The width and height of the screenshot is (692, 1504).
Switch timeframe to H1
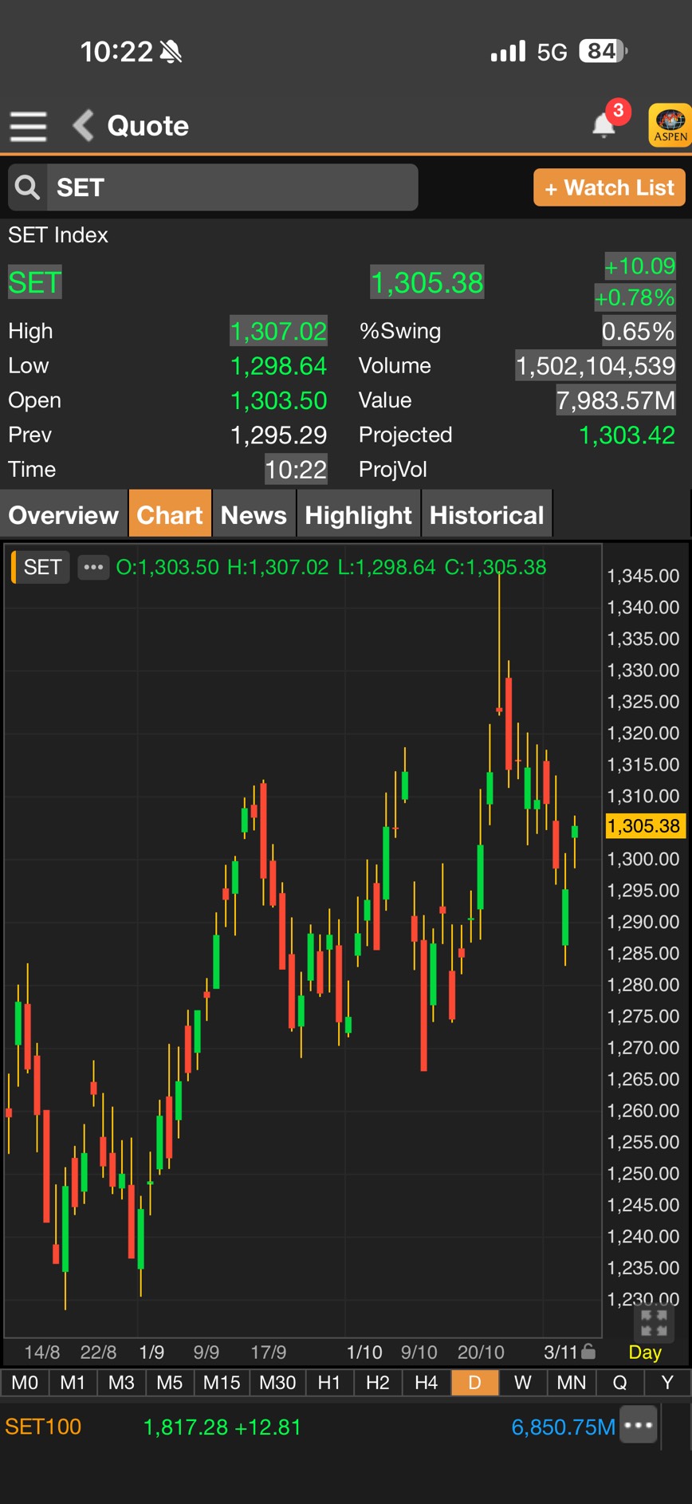point(329,1382)
